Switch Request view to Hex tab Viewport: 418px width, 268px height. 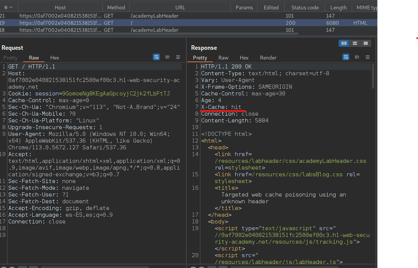(x=55, y=58)
